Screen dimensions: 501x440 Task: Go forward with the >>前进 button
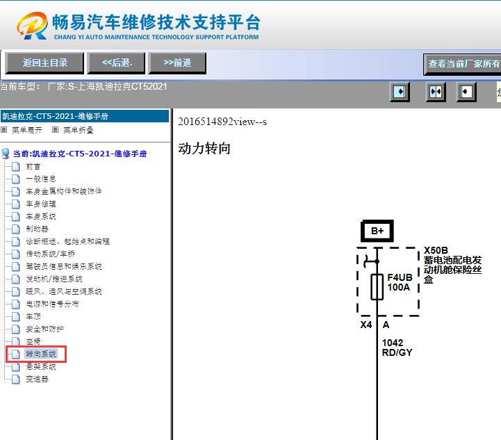click(177, 63)
